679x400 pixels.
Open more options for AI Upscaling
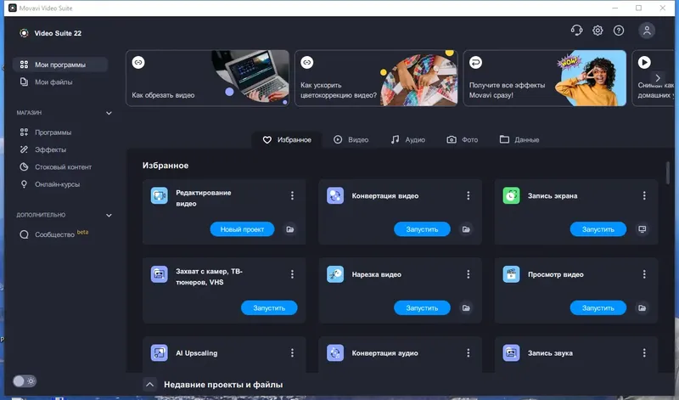(x=292, y=352)
